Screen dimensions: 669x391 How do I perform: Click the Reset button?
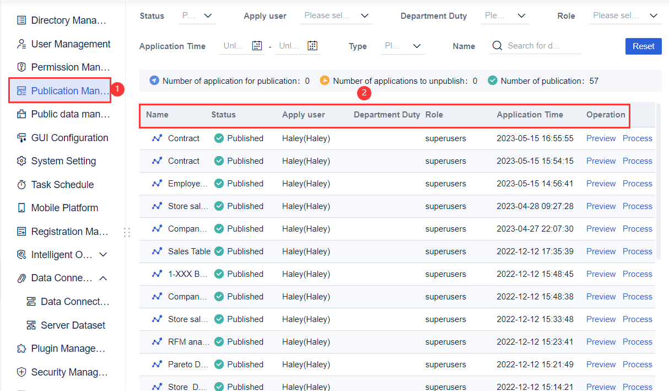(643, 46)
